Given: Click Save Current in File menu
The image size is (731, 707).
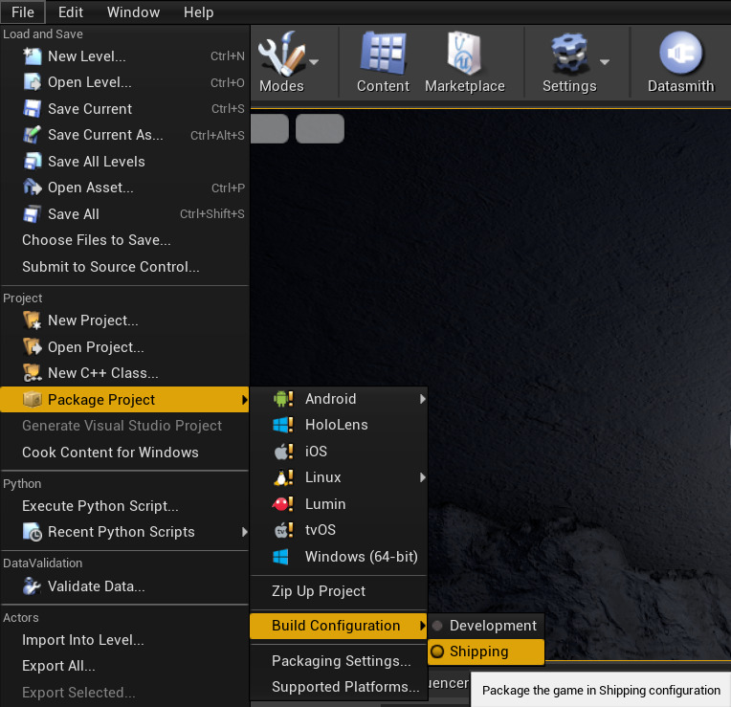Looking at the screenshot, I should click(x=90, y=109).
